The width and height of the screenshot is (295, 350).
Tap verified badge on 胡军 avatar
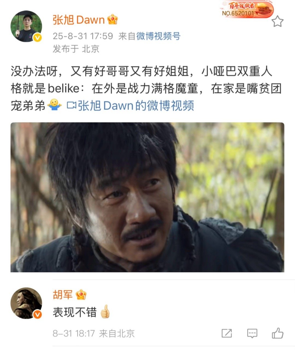click(x=37, y=315)
